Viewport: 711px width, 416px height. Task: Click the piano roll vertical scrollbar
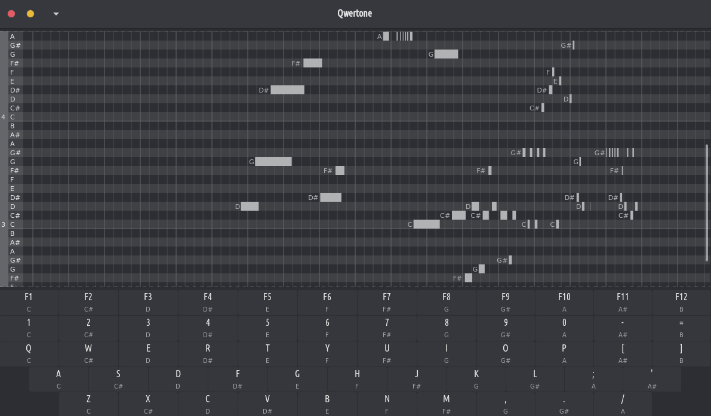coord(707,203)
